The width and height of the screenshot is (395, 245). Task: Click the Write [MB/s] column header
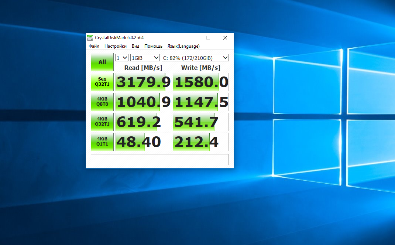[201, 68]
